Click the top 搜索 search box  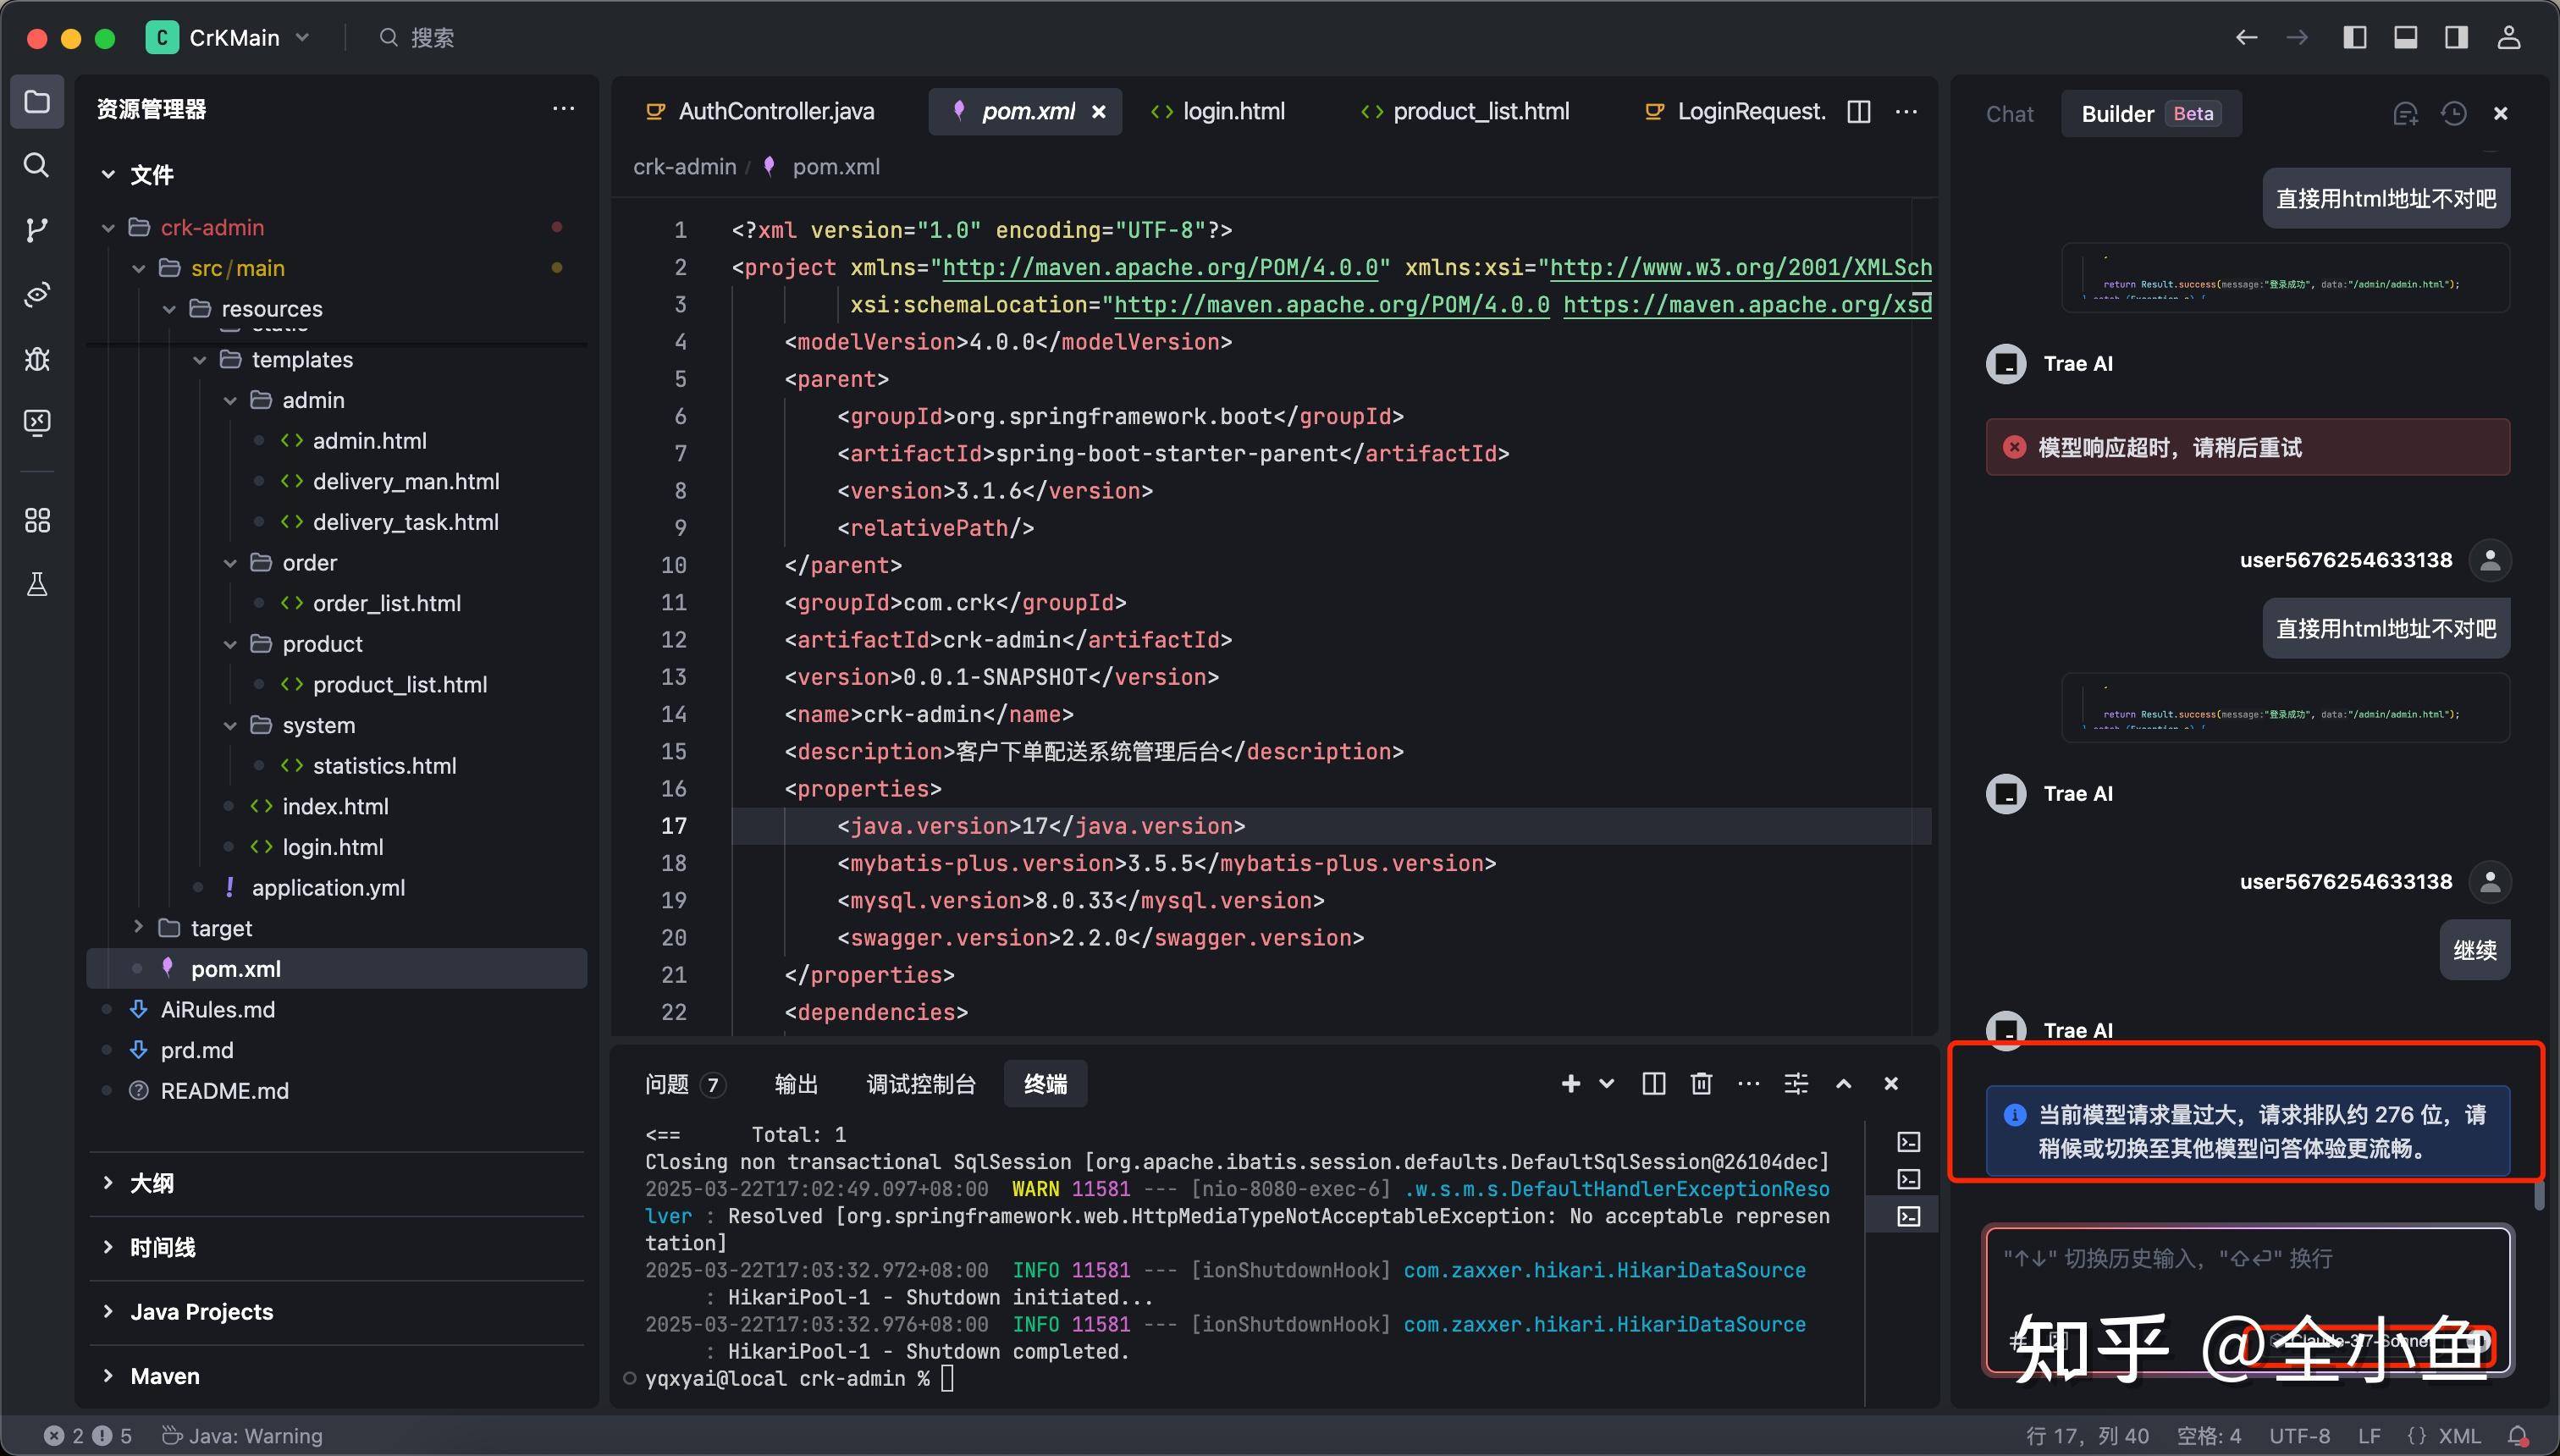pyautogui.click(x=417, y=38)
